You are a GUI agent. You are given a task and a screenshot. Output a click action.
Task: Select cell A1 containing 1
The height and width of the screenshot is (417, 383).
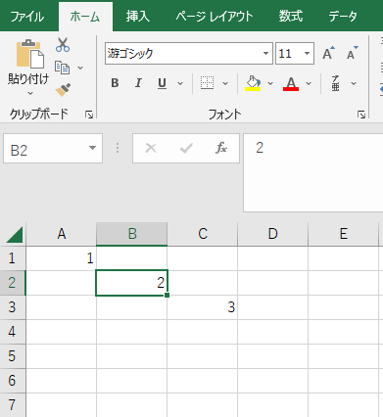[x=62, y=258]
